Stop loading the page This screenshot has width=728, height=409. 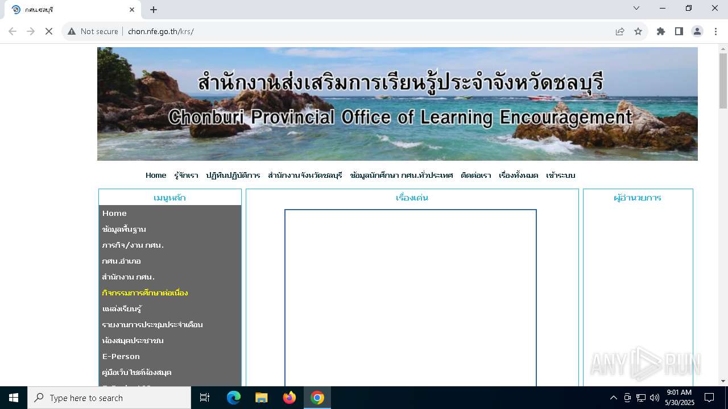click(x=49, y=31)
